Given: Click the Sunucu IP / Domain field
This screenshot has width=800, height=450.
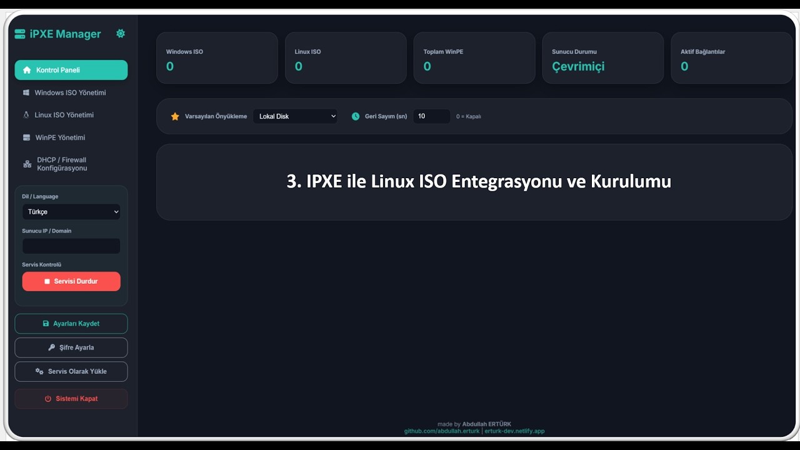Looking at the screenshot, I should point(71,246).
